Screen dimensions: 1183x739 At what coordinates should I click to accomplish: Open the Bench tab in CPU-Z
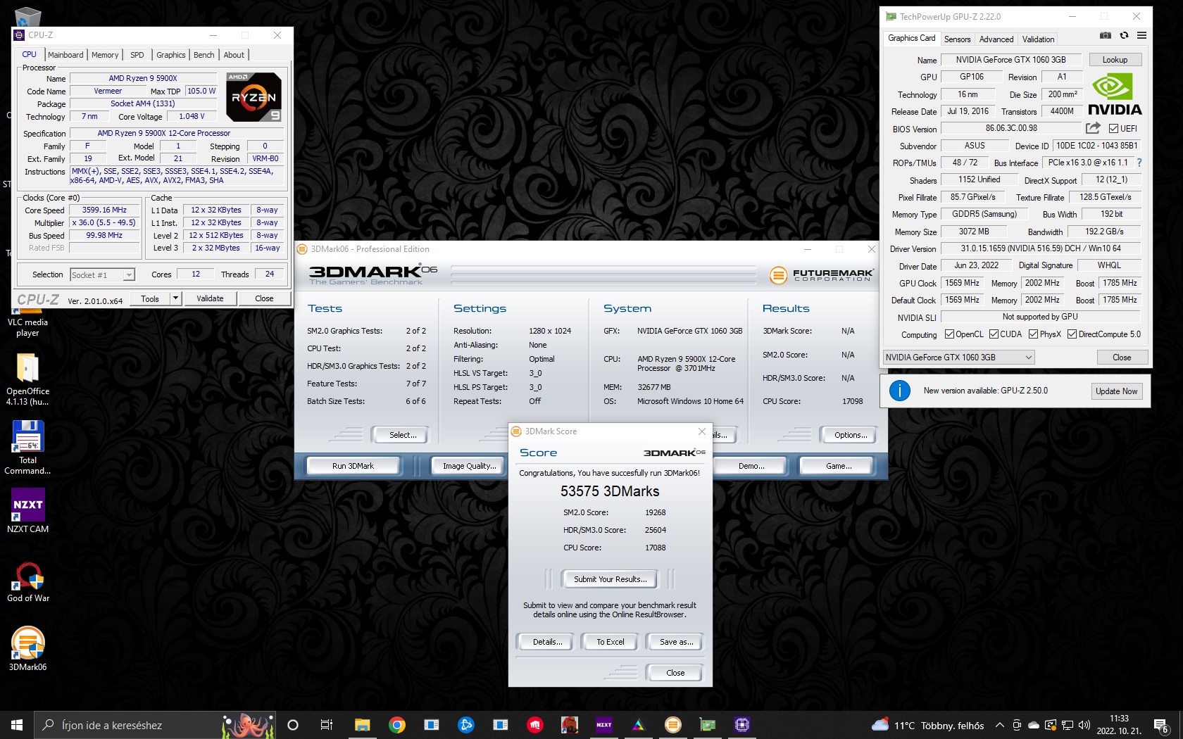click(x=204, y=55)
